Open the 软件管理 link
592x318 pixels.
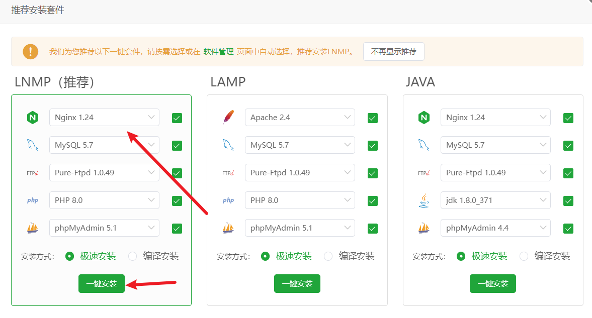coord(219,52)
